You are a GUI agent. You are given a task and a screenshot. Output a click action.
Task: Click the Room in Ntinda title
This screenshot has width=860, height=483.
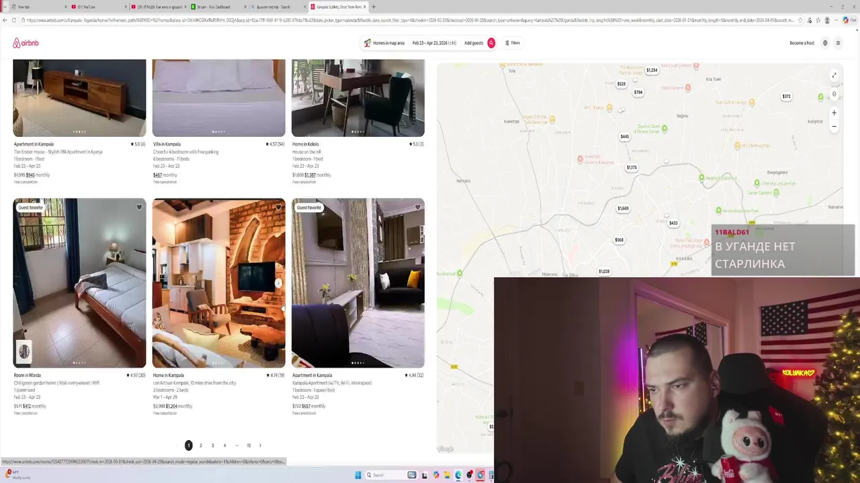coord(28,376)
